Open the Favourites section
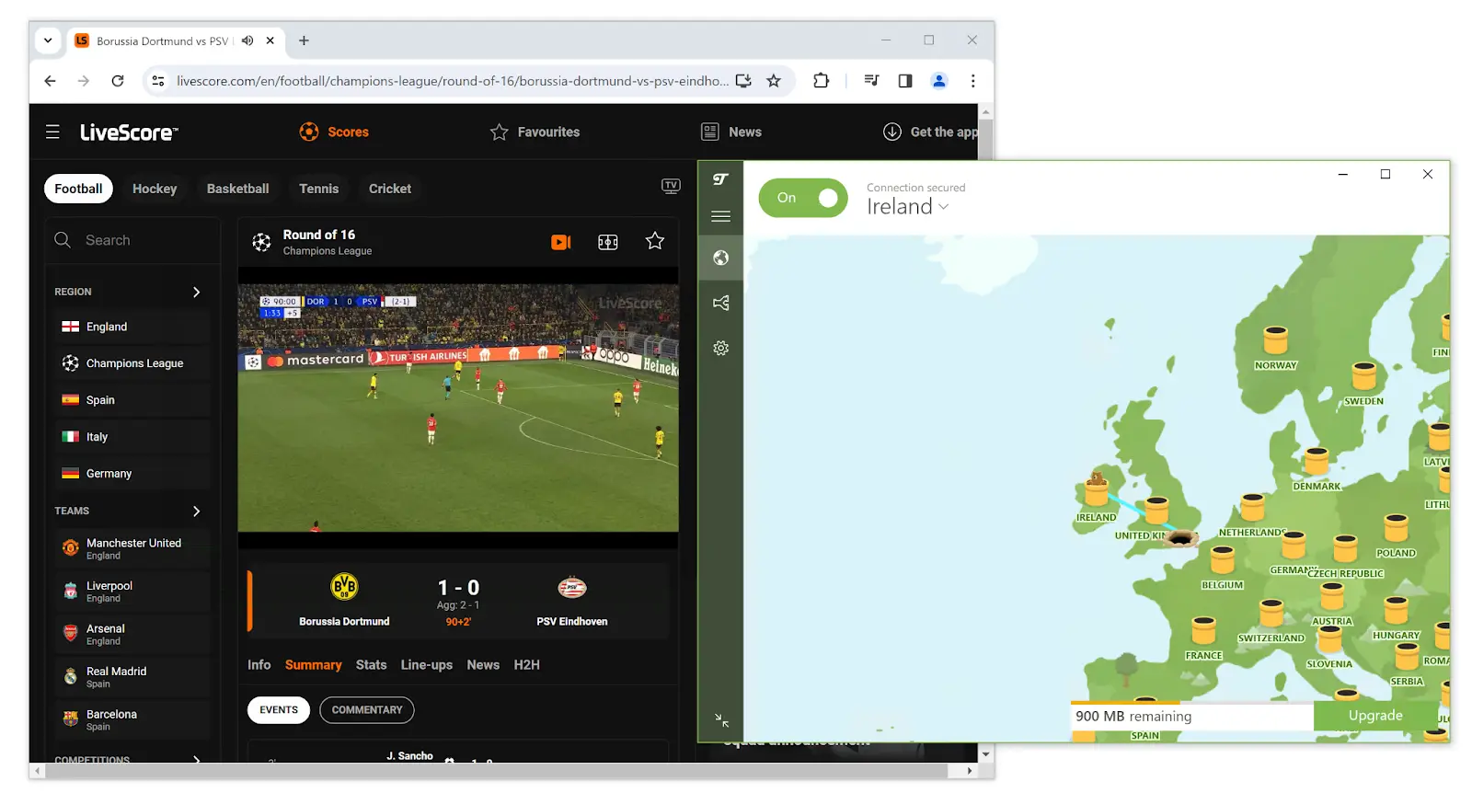Screen dimensions: 1472x793 (535, 132)
